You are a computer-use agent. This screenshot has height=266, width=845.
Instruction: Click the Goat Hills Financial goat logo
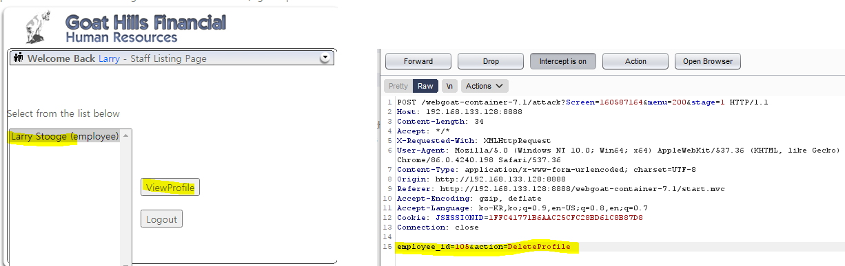[x=39, y=27]
